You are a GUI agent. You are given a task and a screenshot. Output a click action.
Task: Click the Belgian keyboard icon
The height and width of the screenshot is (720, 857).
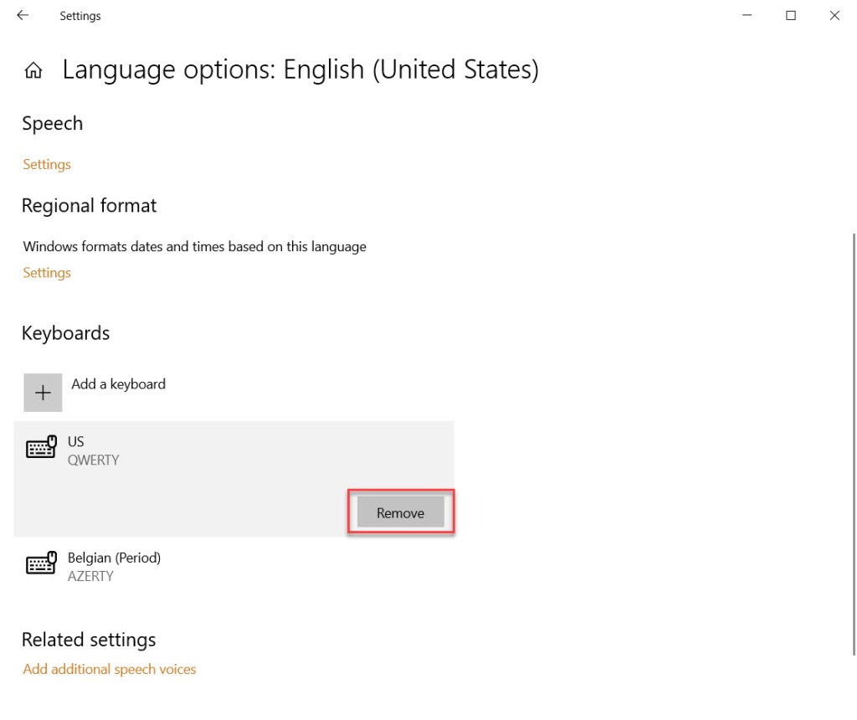click(x=41, y=564)
